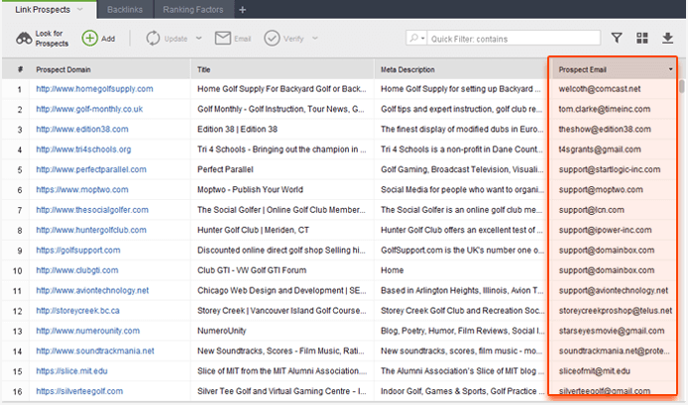Switch to the Ranking Factors tab

point(194,9)
